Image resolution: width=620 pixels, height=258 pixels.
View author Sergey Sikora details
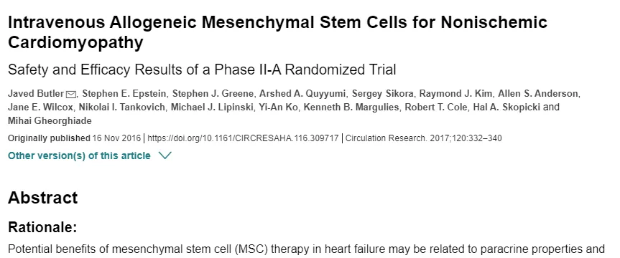click(x=383, y=94)
